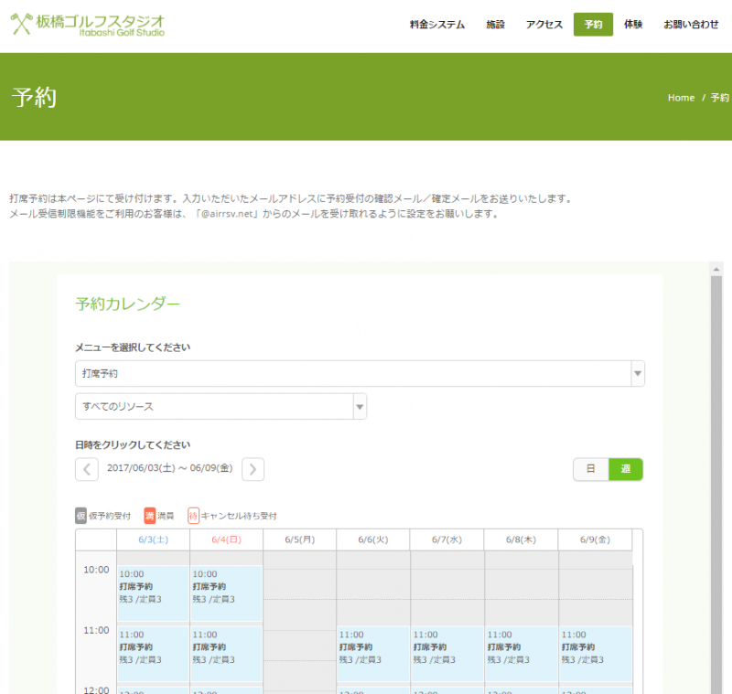The image size is (732, 694).
Task: Click the gray 仮 provisional booking legend icon
Action: coord(81,516)
